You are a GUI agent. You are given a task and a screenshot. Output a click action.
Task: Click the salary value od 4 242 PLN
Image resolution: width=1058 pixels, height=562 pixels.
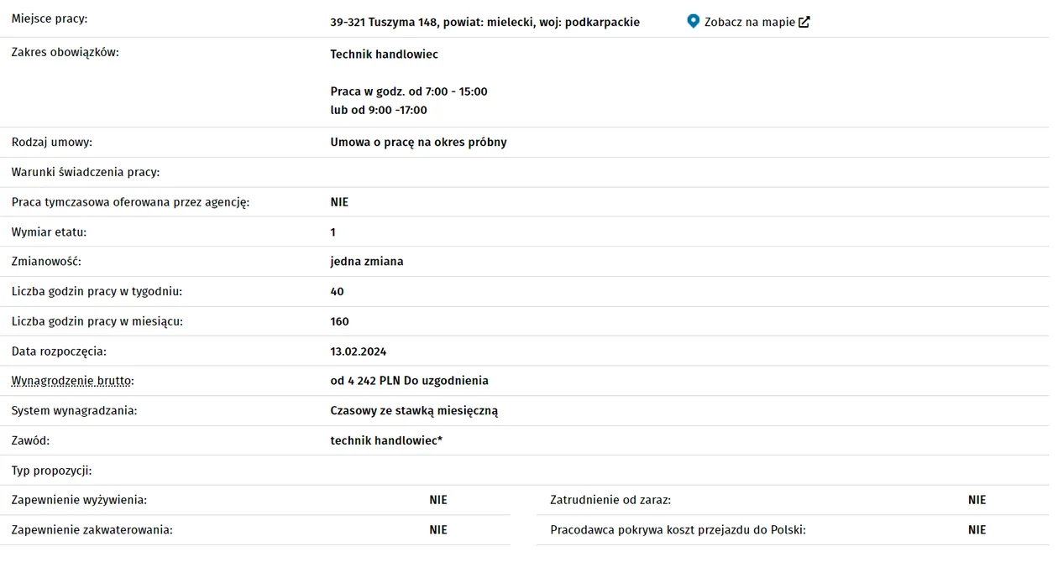(365, 381)
